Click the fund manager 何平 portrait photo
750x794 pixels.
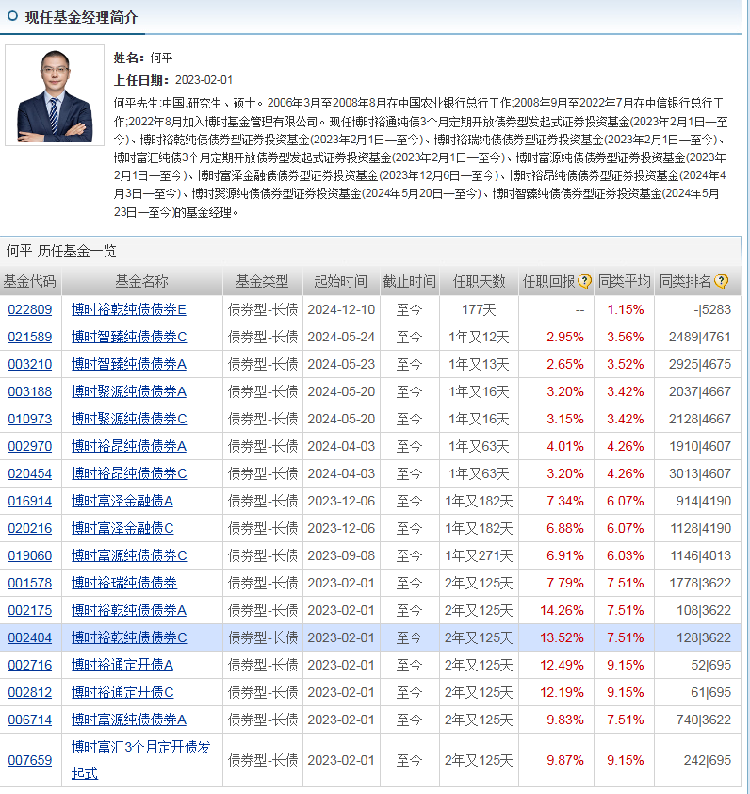[55, 95]
